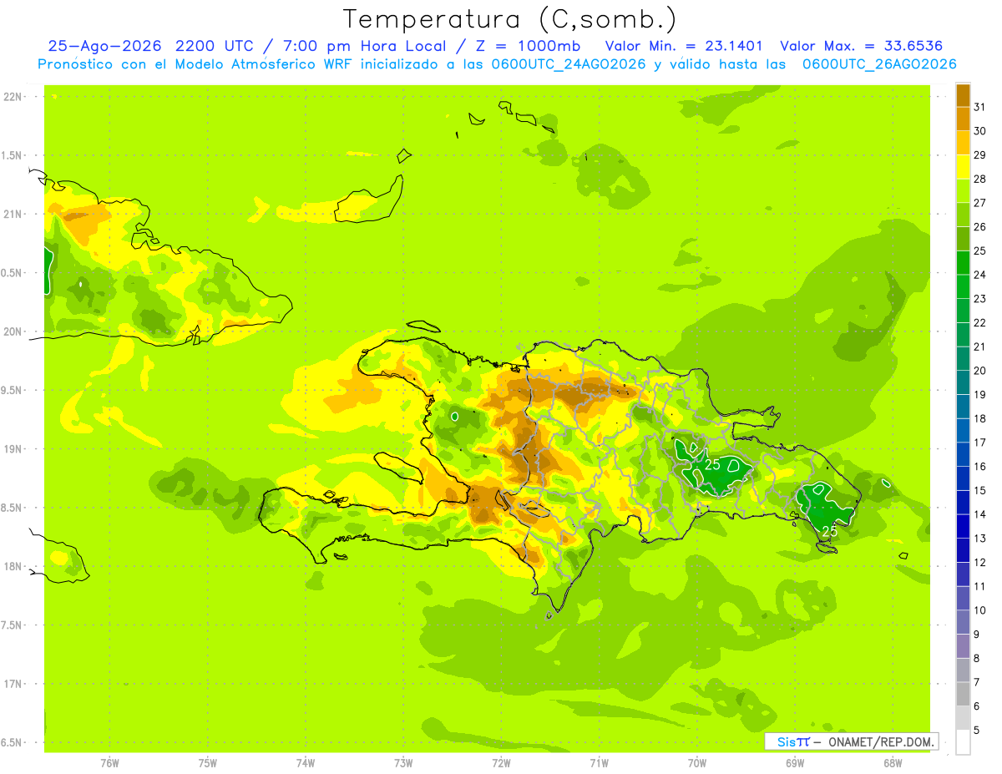Click the white legend swatch below 5
Screen dimensions: 1002x774
pos(963,742)
